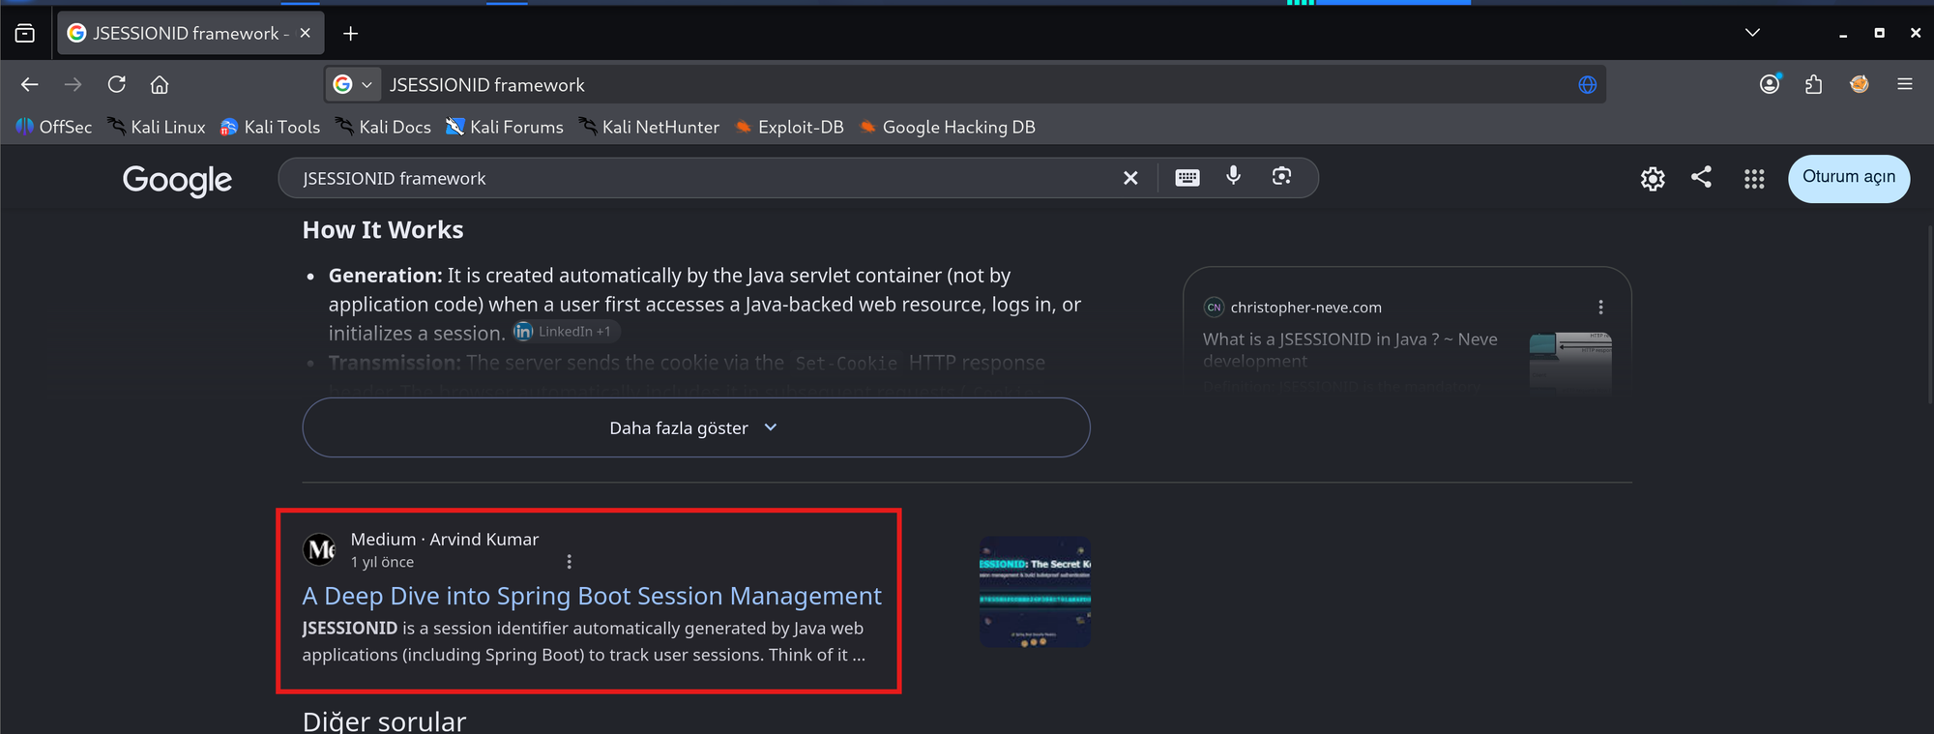Open the OffSec bookmark
Viewport: 1934px width, 734px height.
click(54, 127)
